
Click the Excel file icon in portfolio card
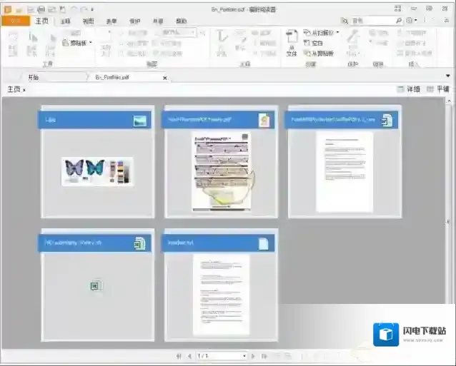click(139, 244)
